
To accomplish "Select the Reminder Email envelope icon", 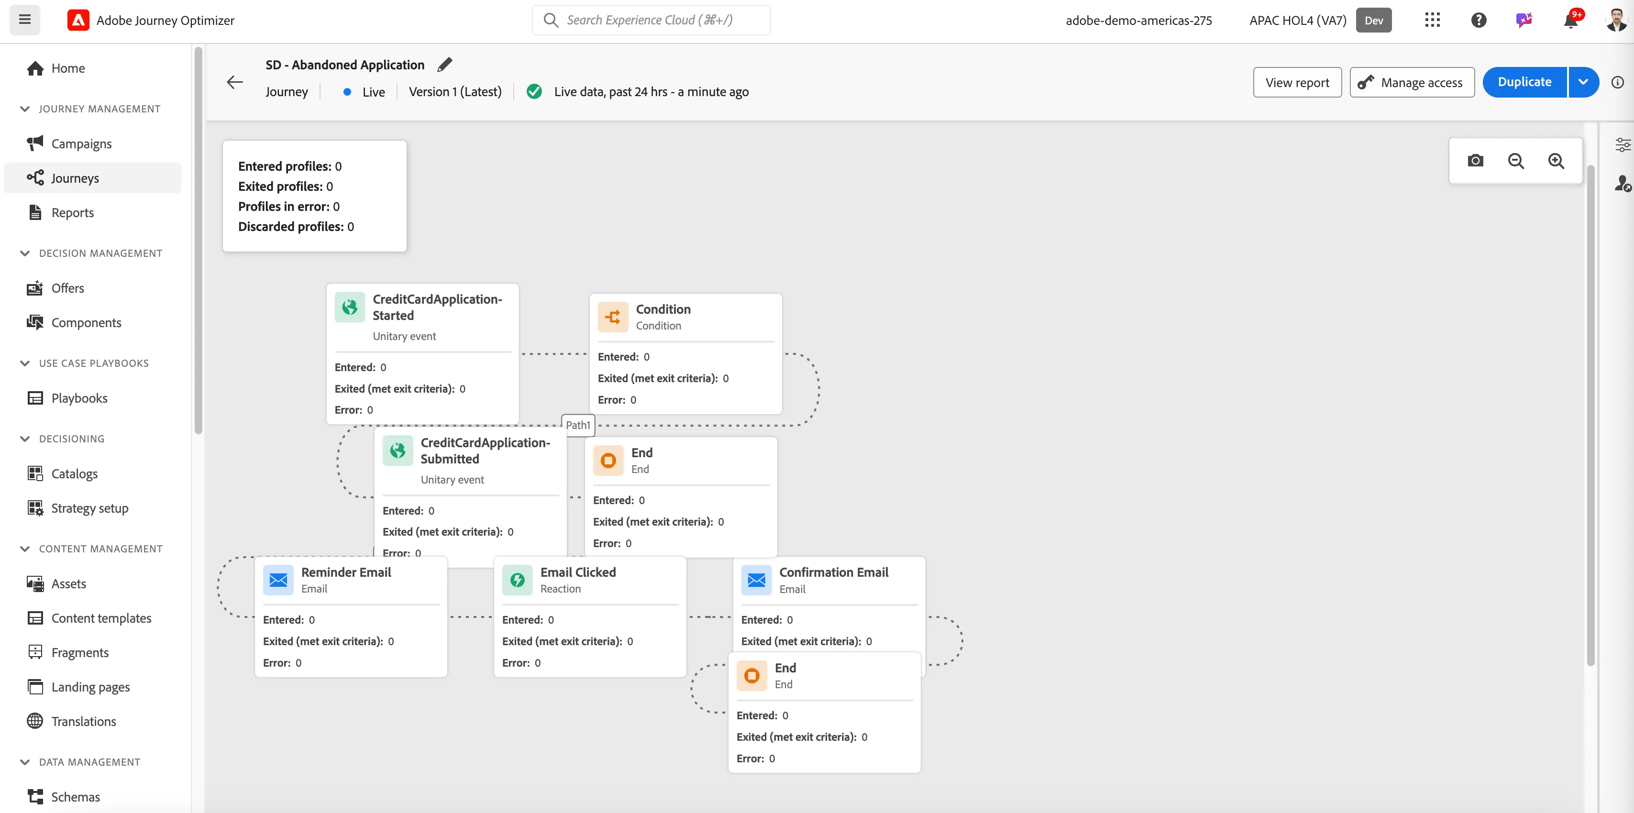I will point(278,580).
